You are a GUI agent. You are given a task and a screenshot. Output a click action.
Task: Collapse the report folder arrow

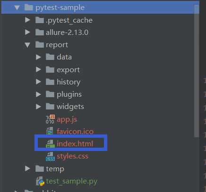click(27, 45)
